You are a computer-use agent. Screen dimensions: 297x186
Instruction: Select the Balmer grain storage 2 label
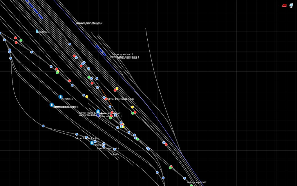click(x=90, y=23)
